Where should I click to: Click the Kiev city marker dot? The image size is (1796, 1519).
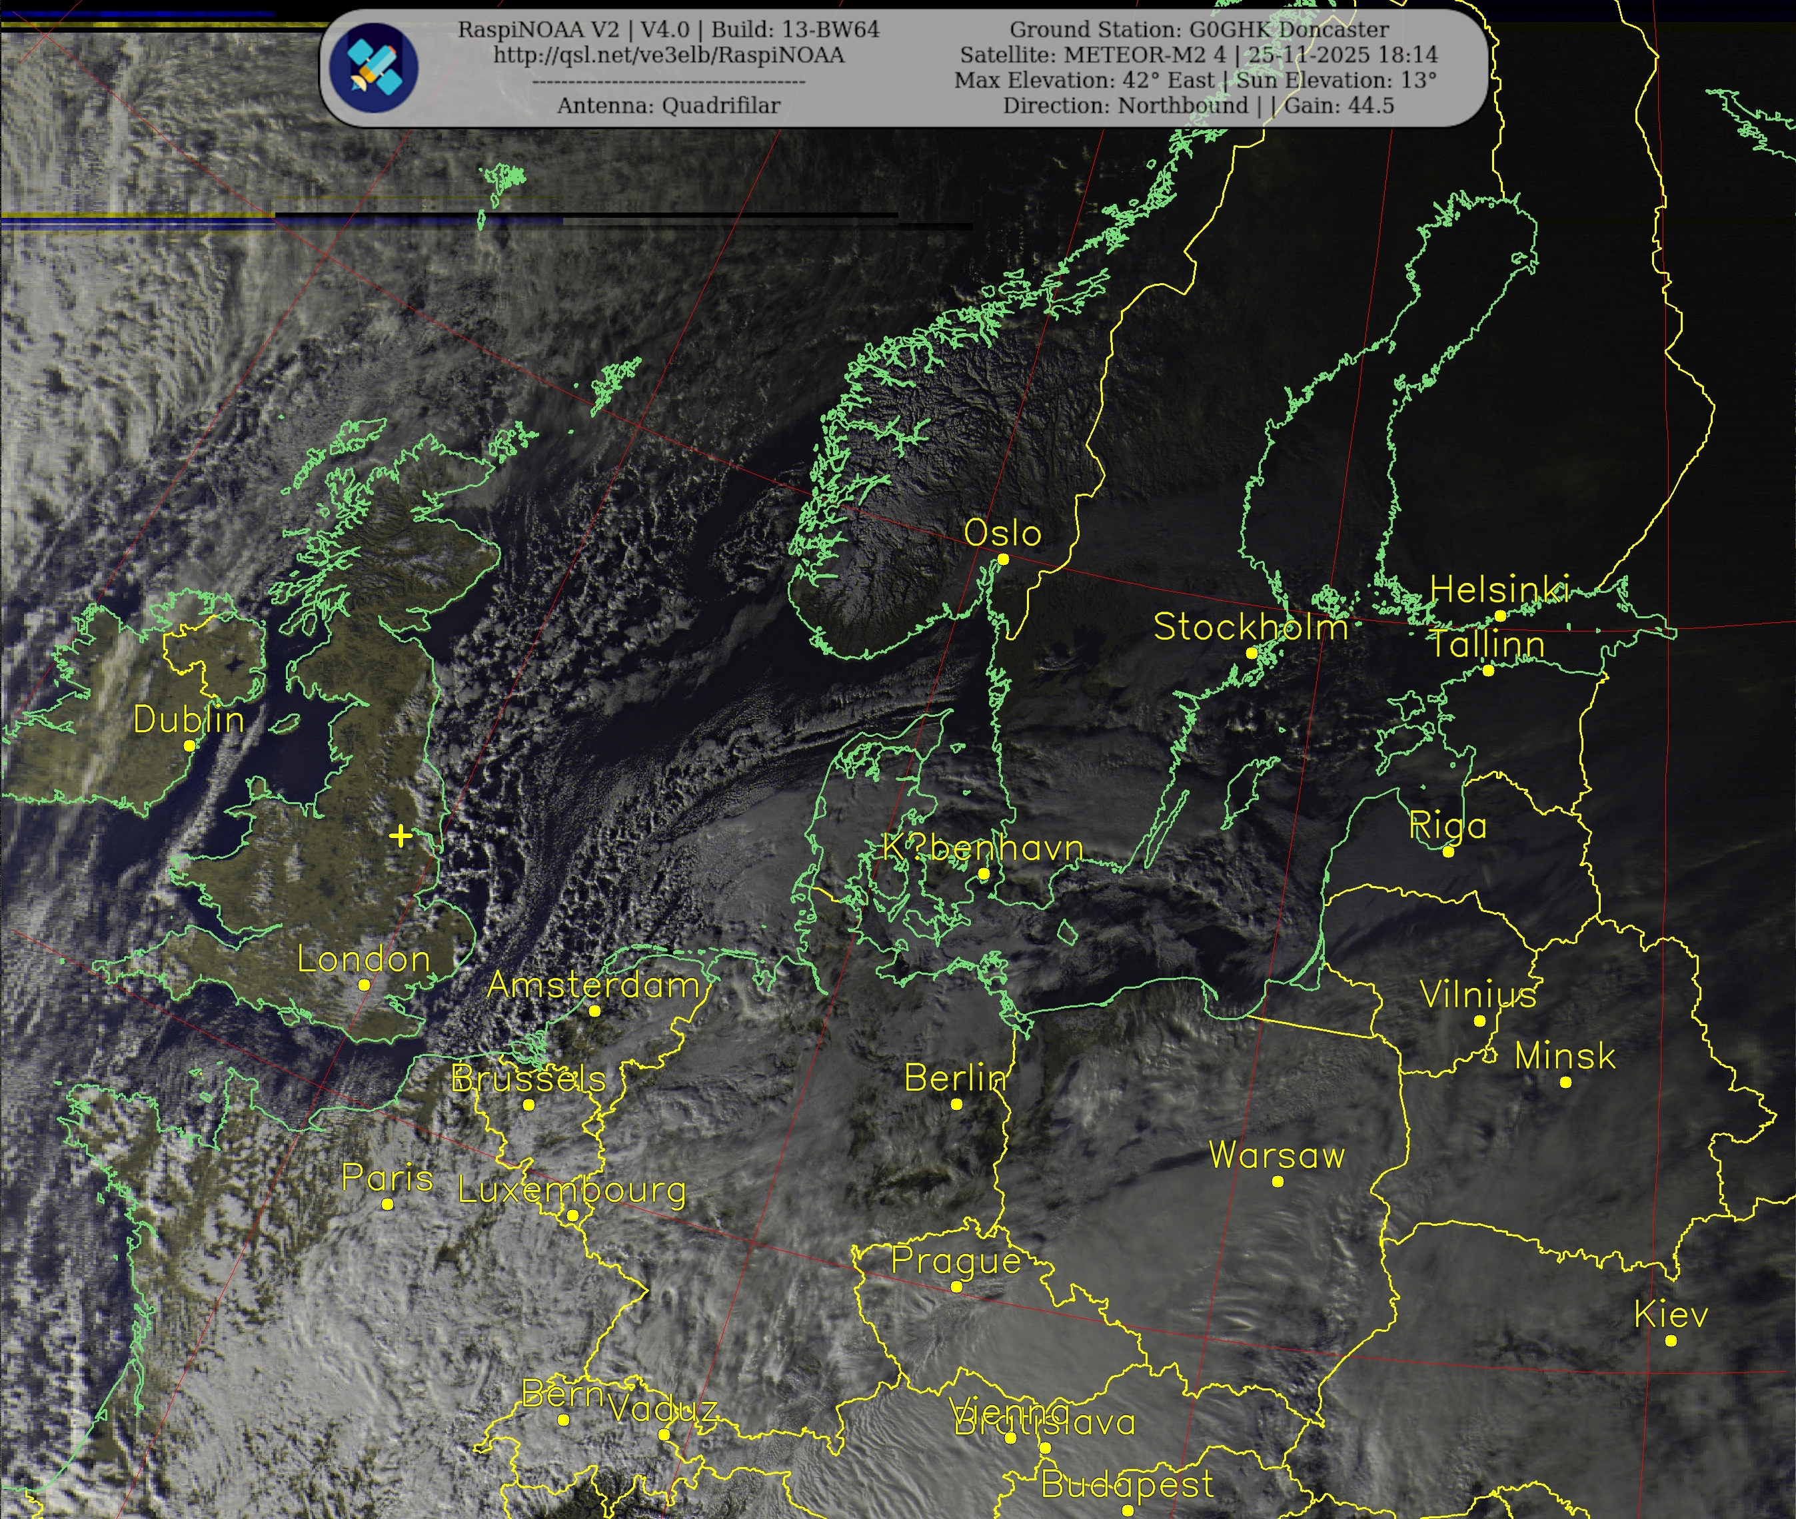click(1671, 1340)
